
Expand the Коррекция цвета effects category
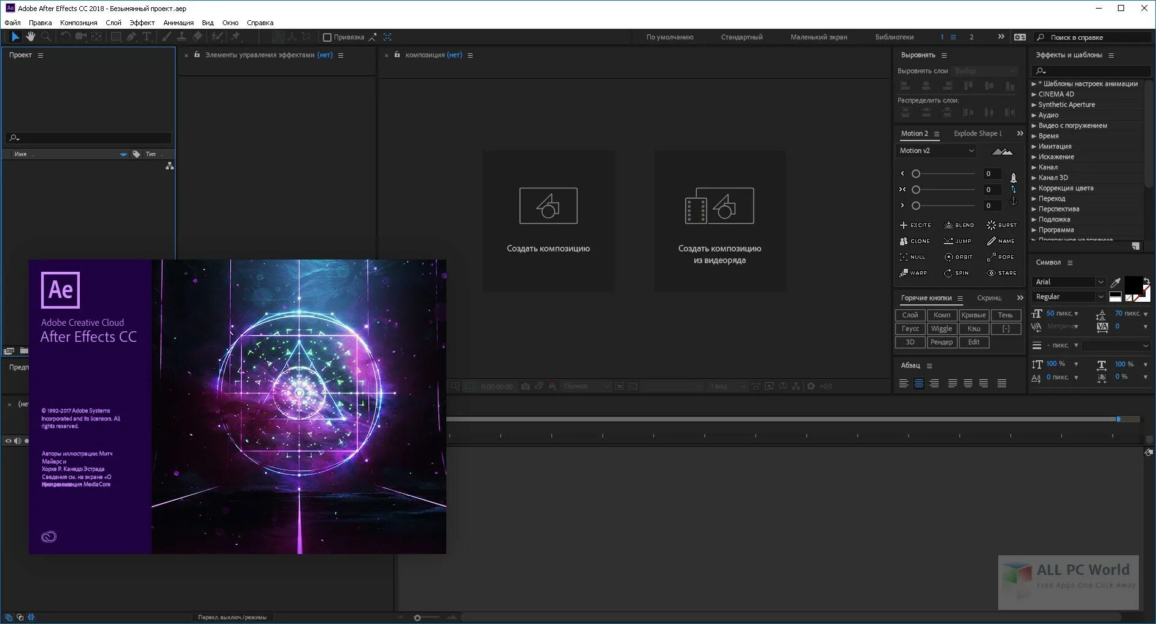1034,188
